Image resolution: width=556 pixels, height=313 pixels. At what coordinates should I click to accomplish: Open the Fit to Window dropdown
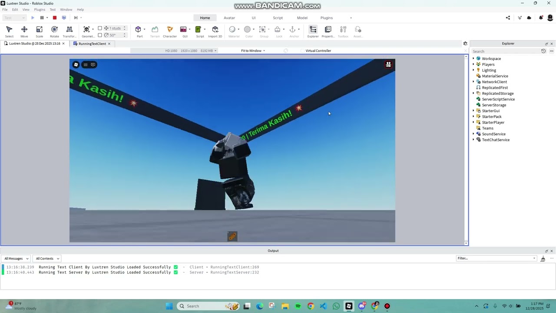[253, 51]
